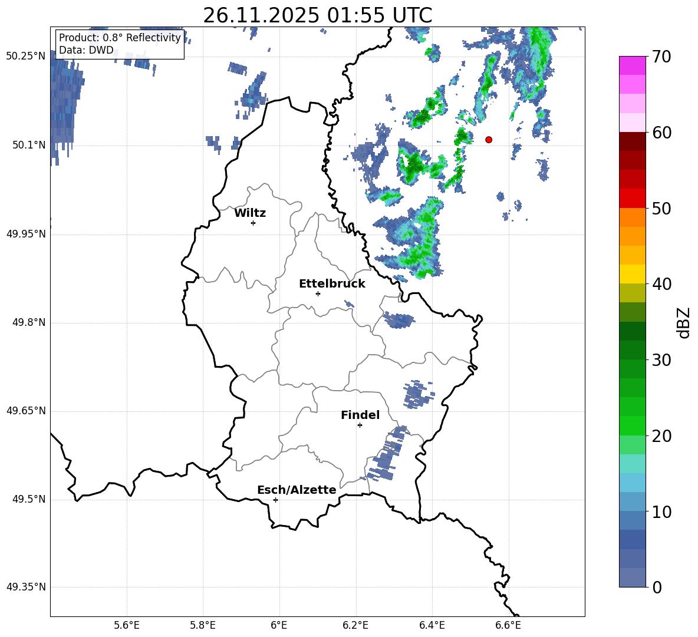This screenshot has width=698, height=637.
Task: Click the Findel station cross marker
Action: point(360,425)
